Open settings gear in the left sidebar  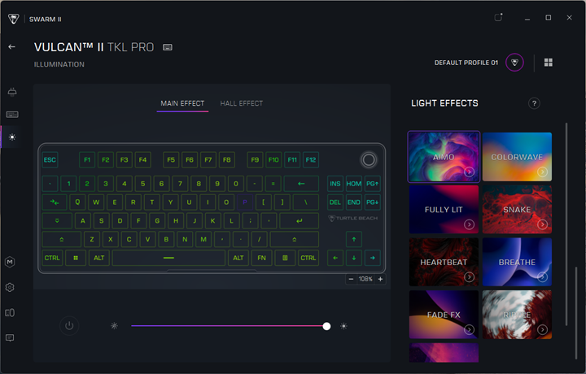point(11,287)
